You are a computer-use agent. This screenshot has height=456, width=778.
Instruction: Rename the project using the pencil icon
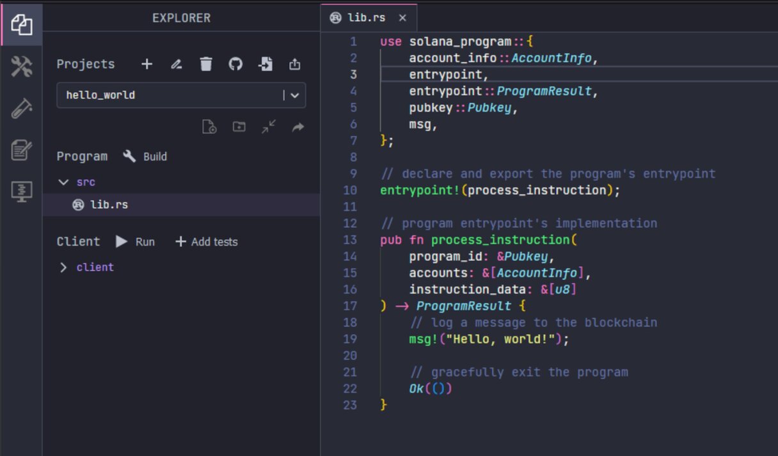(177, 64)
